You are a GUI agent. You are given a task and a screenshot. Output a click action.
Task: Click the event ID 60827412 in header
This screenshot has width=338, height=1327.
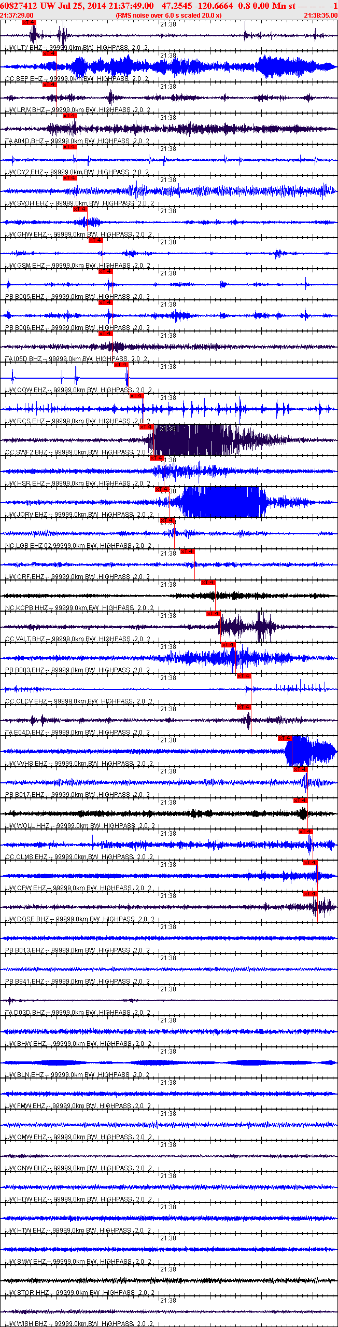tap(18, 6)
